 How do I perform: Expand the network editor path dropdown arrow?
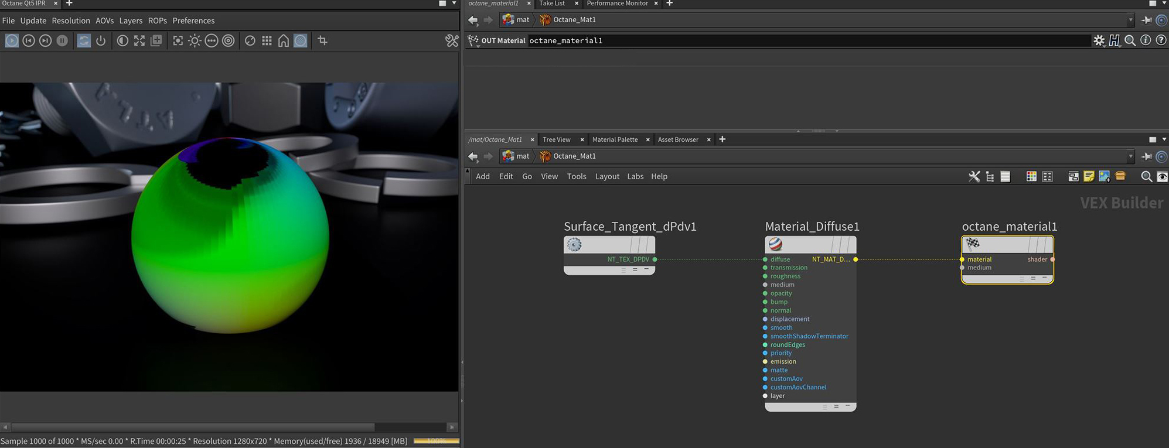tap(1130, 156)
